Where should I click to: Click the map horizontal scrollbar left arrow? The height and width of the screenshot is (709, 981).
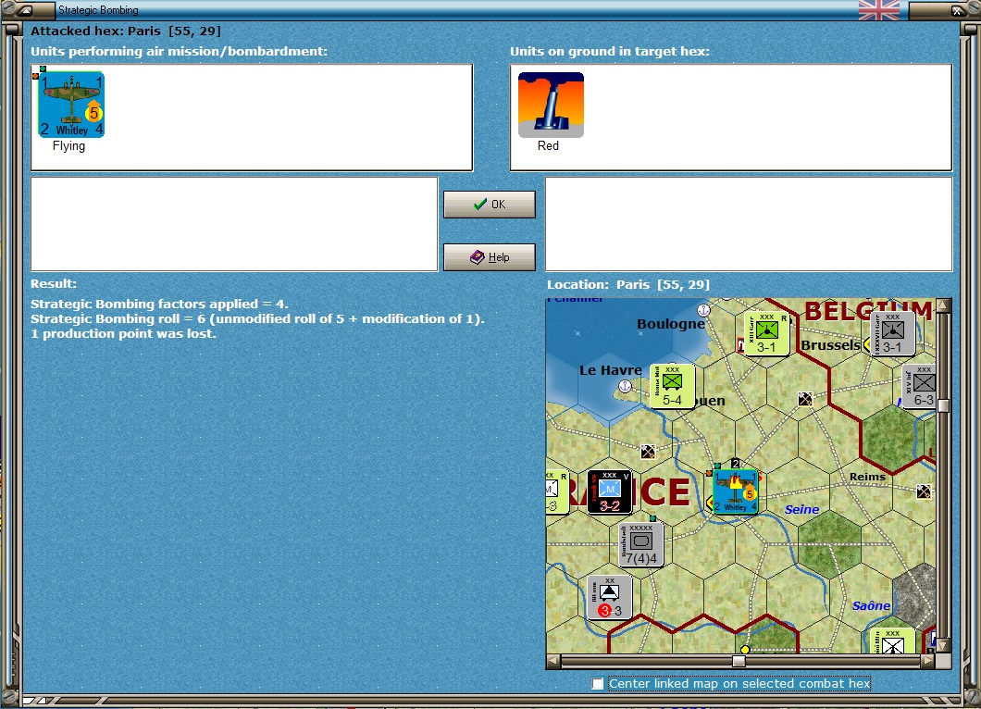click(553, 661)
